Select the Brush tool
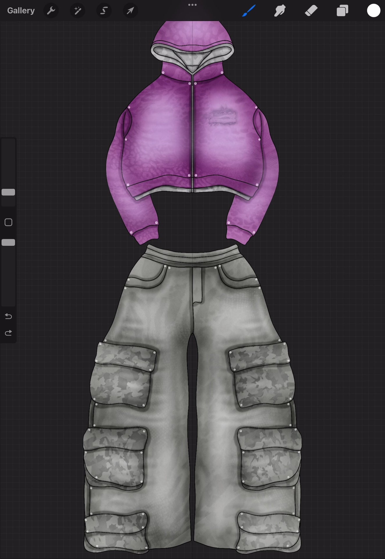This screenshot has width=385, height=559. (x=249, y=11)
